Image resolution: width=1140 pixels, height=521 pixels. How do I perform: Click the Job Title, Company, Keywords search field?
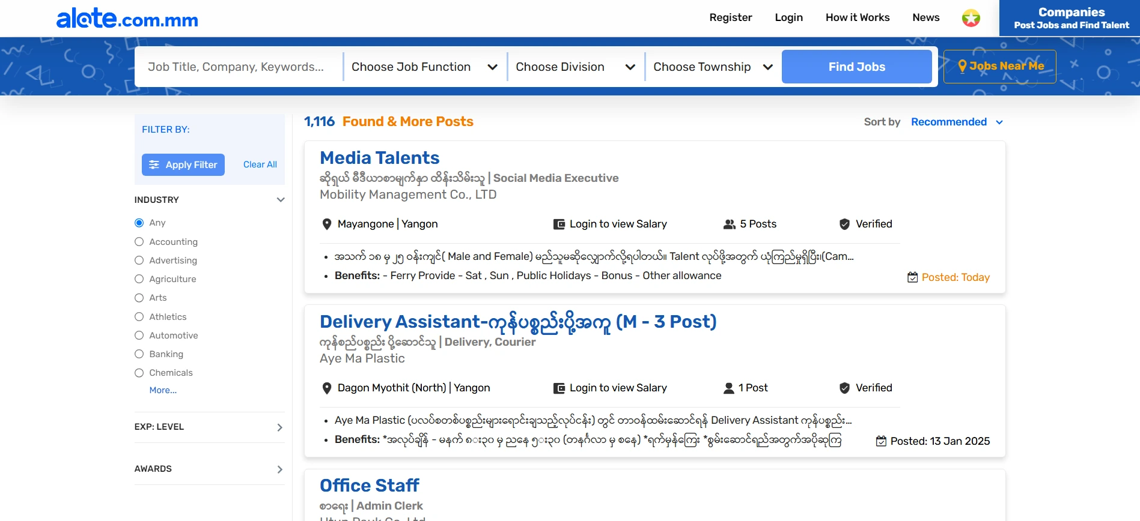coord(239,67)
